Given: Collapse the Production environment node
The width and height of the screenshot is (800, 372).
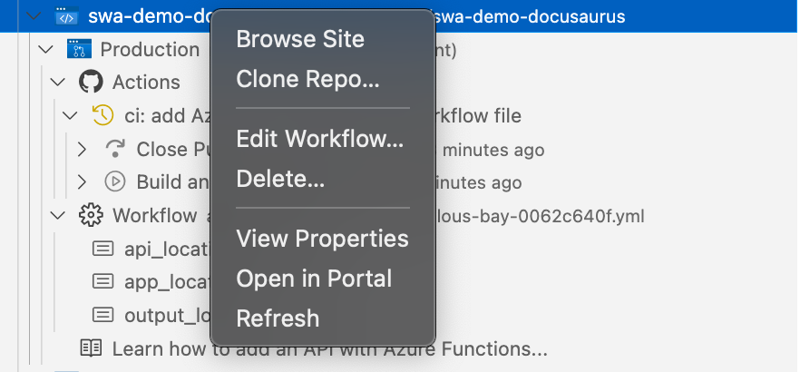Looking at the screenshot, I should point(46,50).
